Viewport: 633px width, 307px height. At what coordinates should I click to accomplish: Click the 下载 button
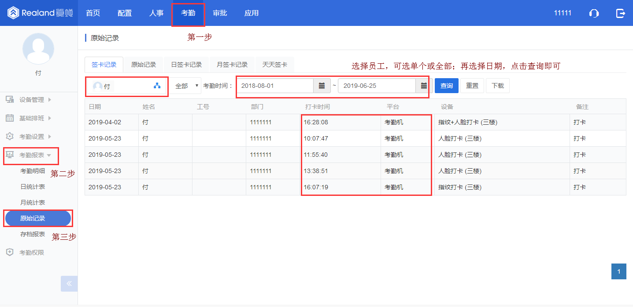click(498, 86)
